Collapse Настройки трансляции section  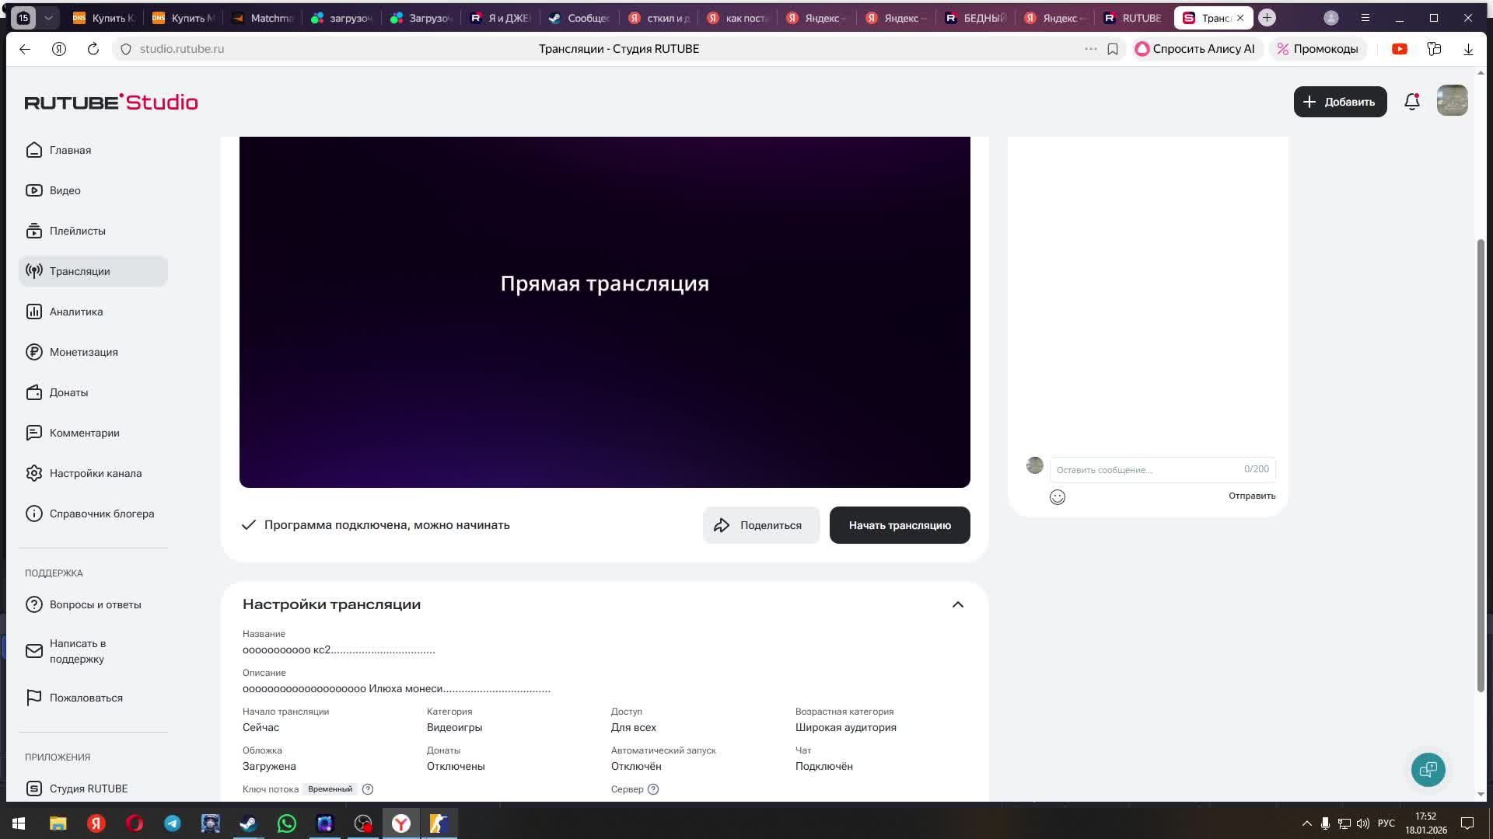958,604
